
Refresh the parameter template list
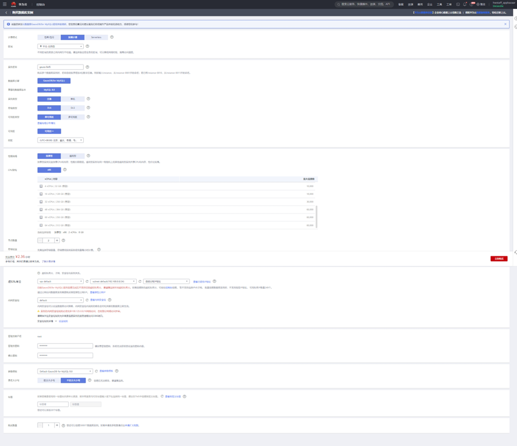pos(96,371)
